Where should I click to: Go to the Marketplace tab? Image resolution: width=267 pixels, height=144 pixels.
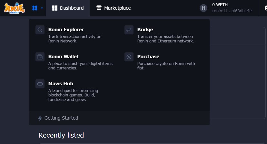pyautogui.click(x=114, y=8)
